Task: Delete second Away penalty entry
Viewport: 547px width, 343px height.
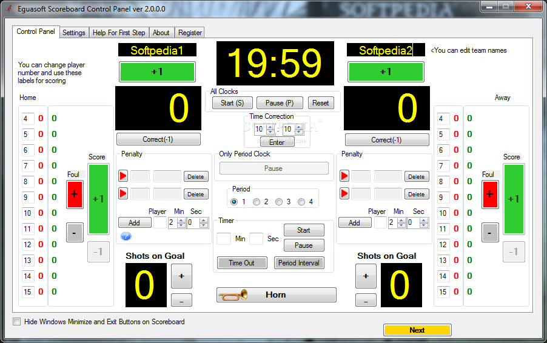Action: [x=417, y=194]
